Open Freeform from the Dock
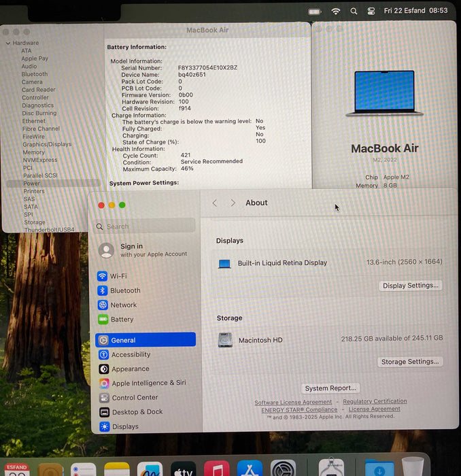Viewport: 461px width, 476px height. coord(150,470)
